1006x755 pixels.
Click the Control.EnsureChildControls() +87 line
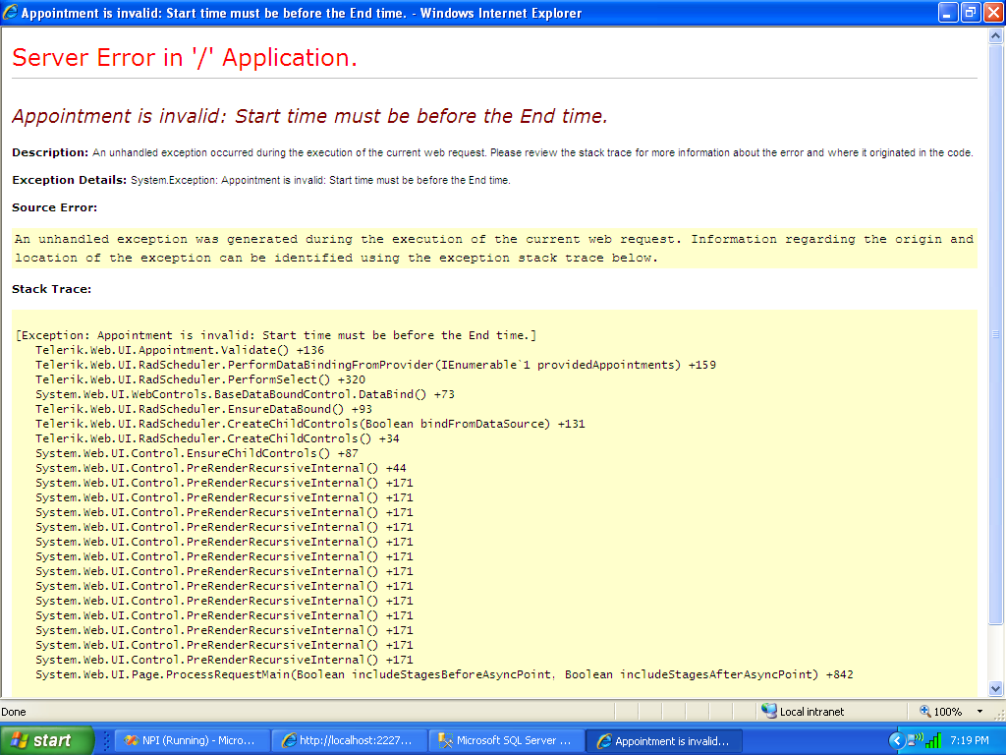pyautogui.click(x=196, y=453)
